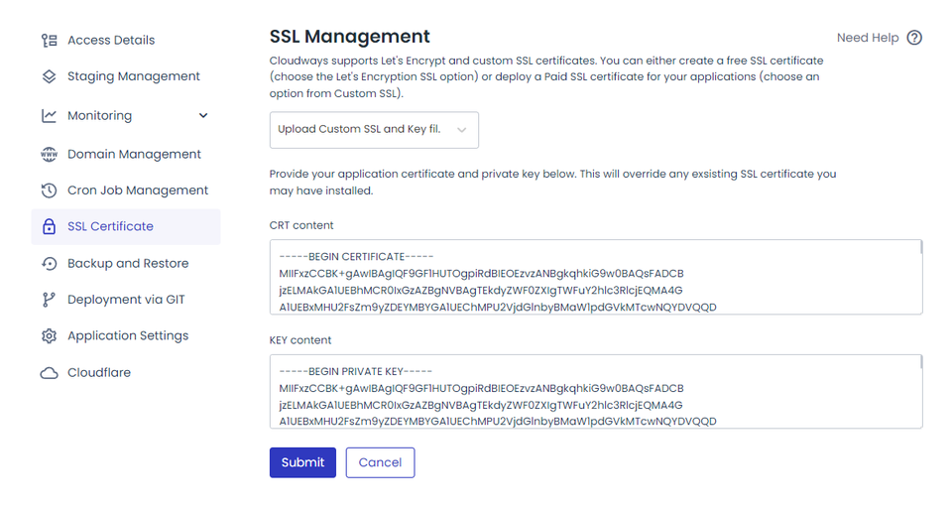Click the SSL Certificate lock icon

point(49,226)
